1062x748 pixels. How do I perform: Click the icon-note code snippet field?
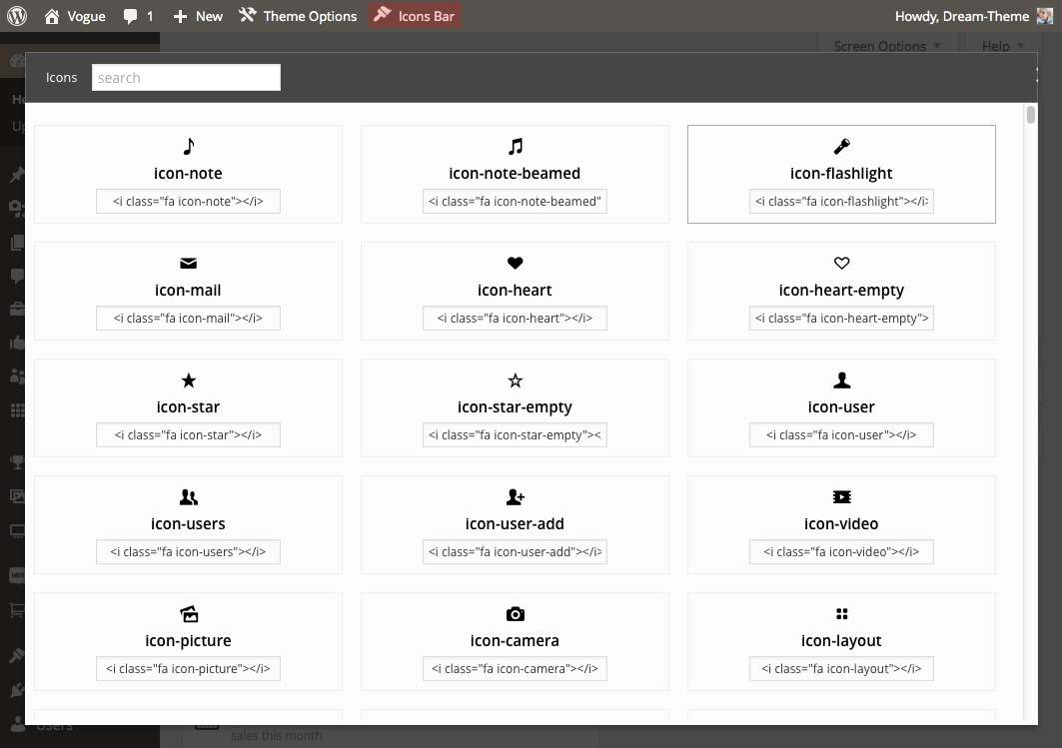(188, 202)
